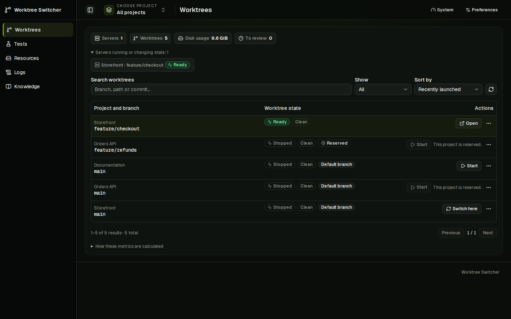511x319 pixels.
Task: Go to Worktrees in the sidebar
Action: (38, 30)
